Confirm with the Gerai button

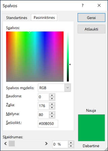pos(91,18)
